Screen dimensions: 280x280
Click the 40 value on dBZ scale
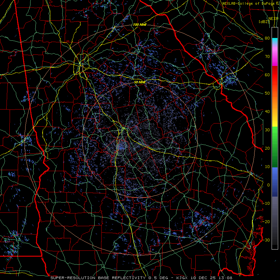267,112
